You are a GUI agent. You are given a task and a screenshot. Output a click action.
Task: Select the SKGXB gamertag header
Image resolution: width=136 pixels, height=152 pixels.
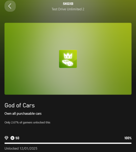[x=68, y=4]
